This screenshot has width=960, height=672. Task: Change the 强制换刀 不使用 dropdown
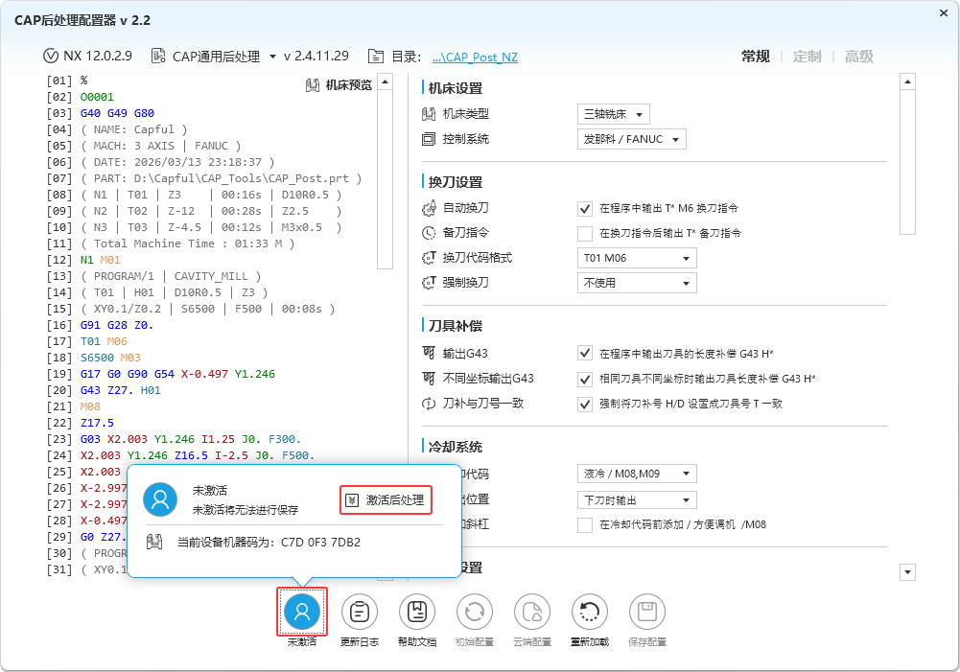coord(636,282)
